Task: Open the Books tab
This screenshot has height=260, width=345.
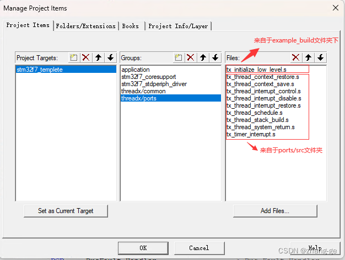Action: click(131, 26)
